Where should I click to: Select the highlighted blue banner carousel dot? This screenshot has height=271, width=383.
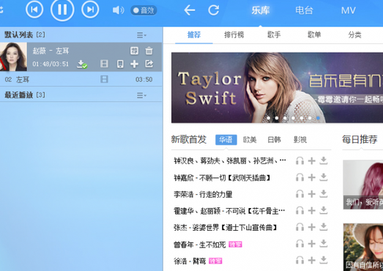coord(318,118)
